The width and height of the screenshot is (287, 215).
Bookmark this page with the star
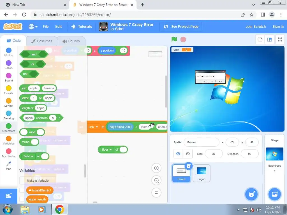tap(252, 15)
